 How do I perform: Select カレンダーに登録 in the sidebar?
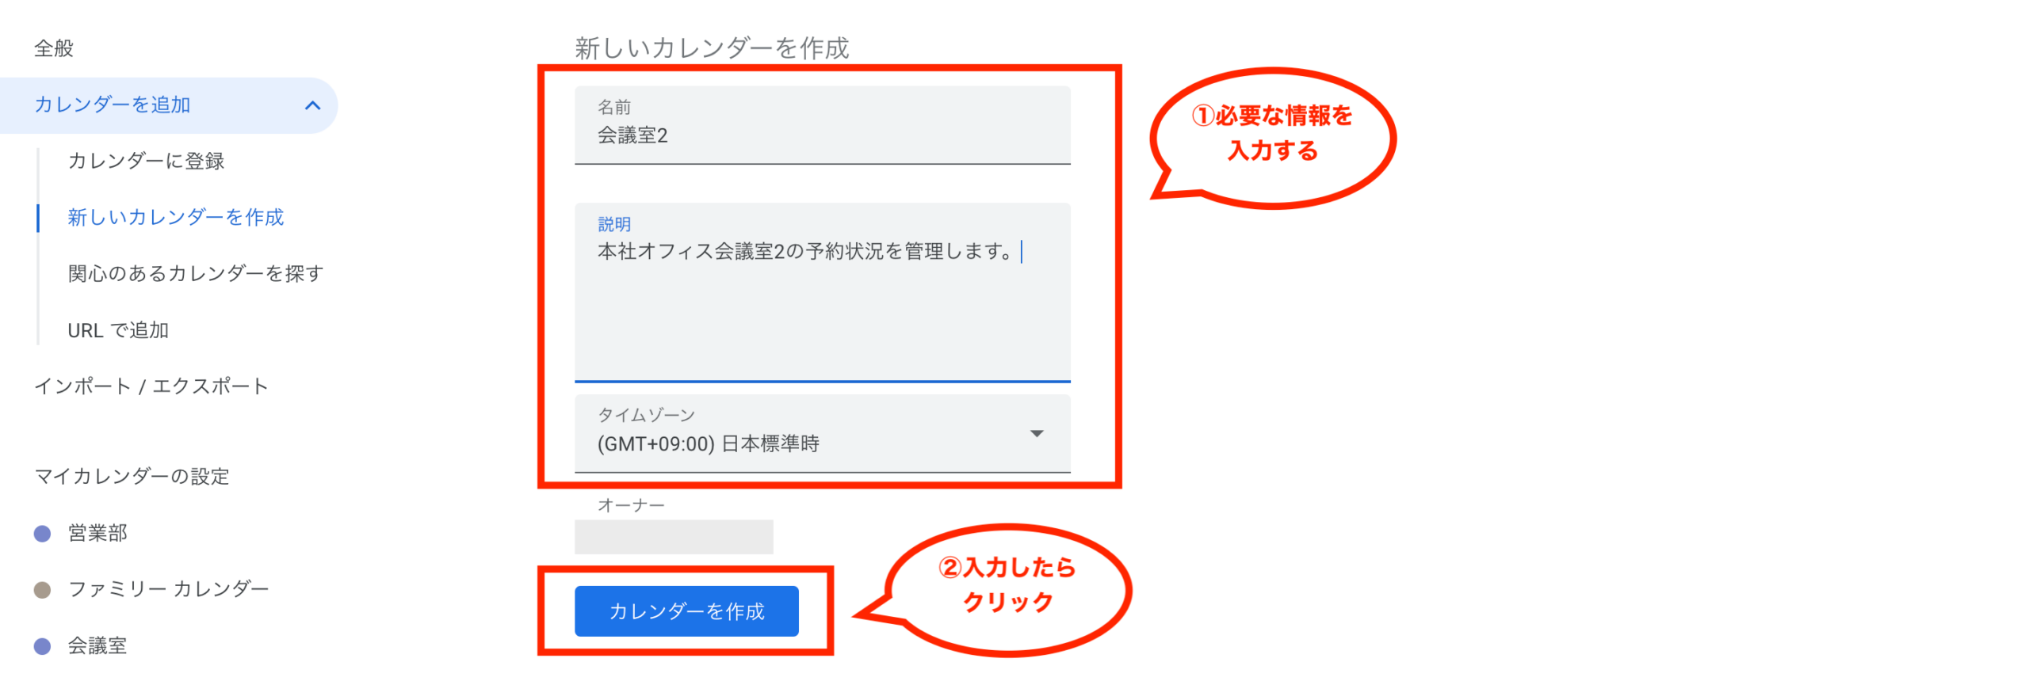pos(146,161)
